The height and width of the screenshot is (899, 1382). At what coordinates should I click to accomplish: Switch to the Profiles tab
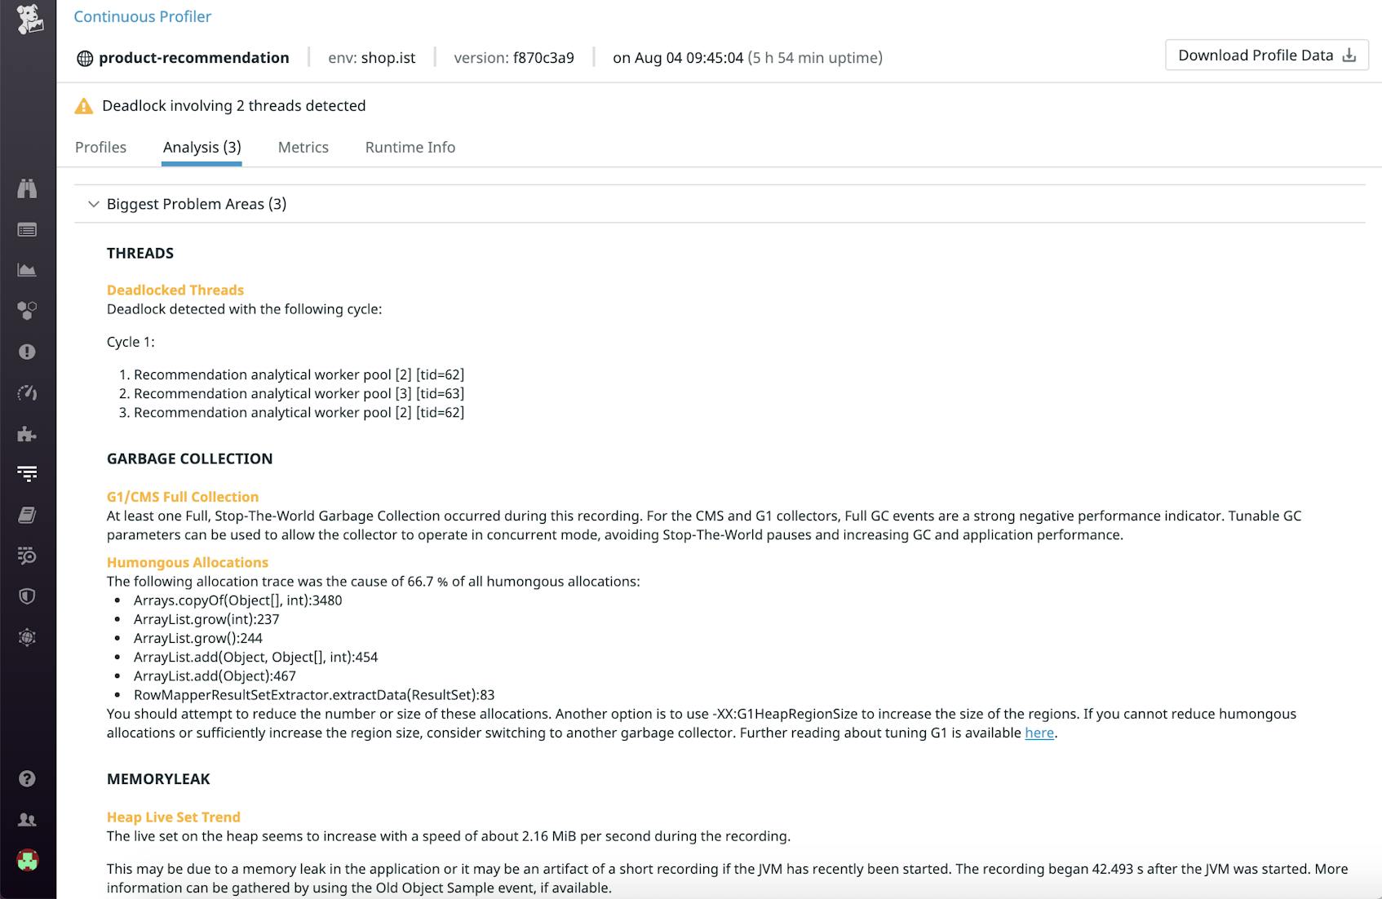[100, 148]
